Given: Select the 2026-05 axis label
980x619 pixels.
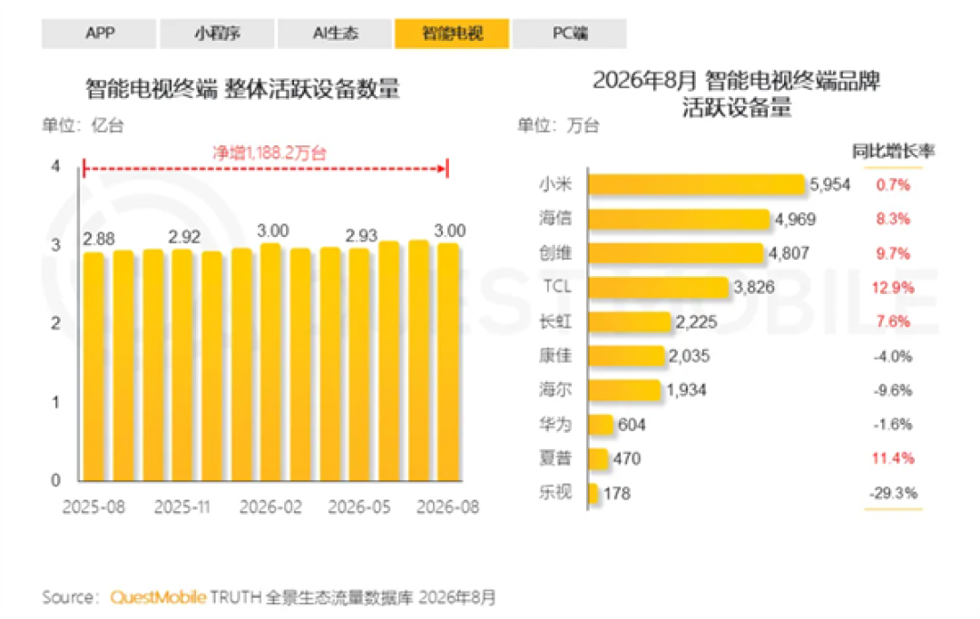Looking at the screenshot, I should point(359,507).
